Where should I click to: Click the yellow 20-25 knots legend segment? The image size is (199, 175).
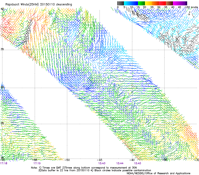tap(148, 3)
